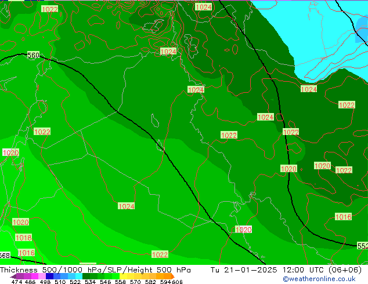The width and height of the screenshot is (368, 284).
Task: Pick the brightest green legend swatch
Action: 116,276
